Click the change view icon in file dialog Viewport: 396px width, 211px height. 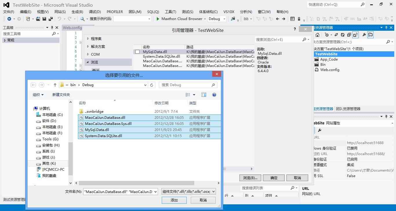coord(188,95)
